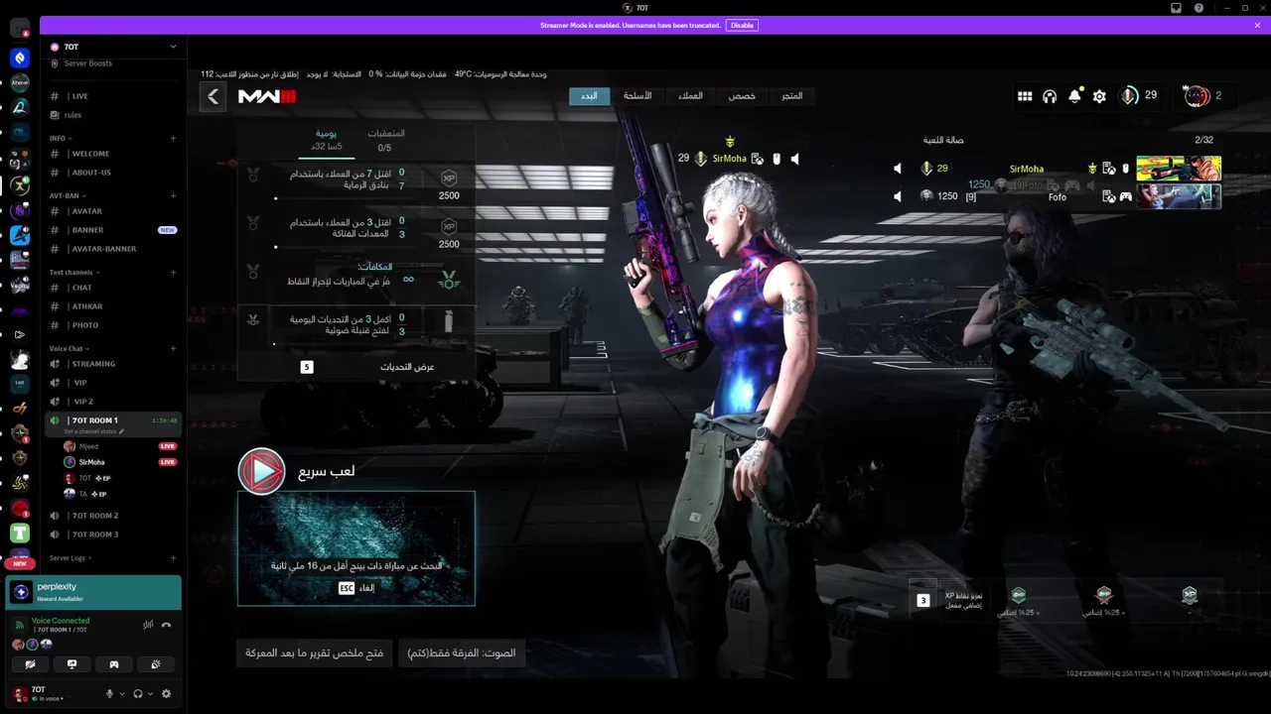This screenshot has height=714, width=1271.
Task: Toggle Discord noise suppression icon
Action: pyautogui.click(x=148, y=625)
